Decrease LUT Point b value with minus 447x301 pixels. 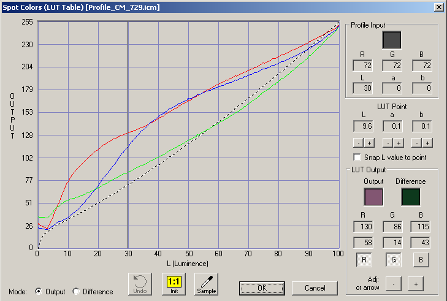(417, 143)
